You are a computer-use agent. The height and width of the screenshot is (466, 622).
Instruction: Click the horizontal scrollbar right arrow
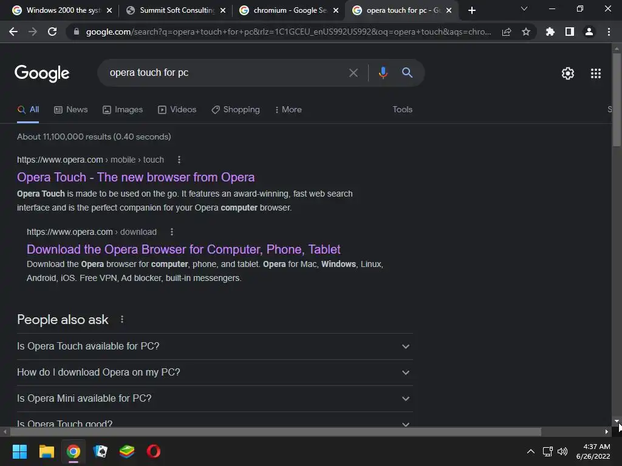[x=607, y=432]
